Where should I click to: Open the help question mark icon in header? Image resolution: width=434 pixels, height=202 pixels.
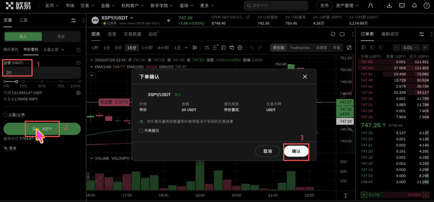[427, 5]
